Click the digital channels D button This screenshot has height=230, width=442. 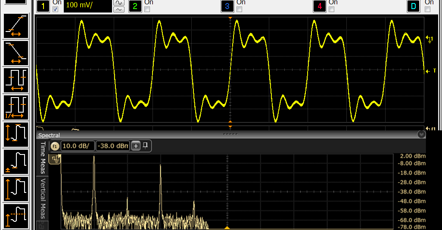(413, 6)
